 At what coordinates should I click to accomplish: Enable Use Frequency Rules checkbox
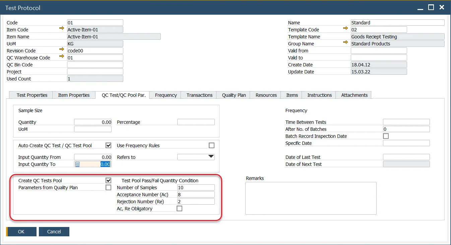point(211,146)
